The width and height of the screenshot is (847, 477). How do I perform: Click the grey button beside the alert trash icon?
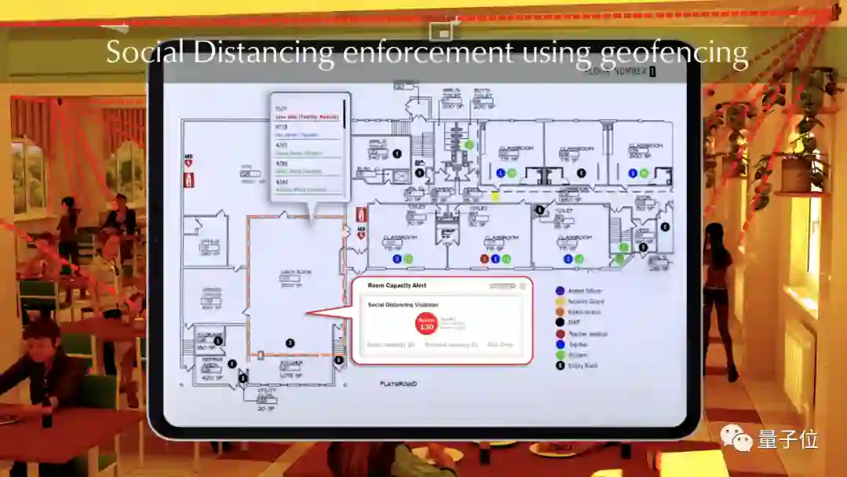(x=503, y=286)
